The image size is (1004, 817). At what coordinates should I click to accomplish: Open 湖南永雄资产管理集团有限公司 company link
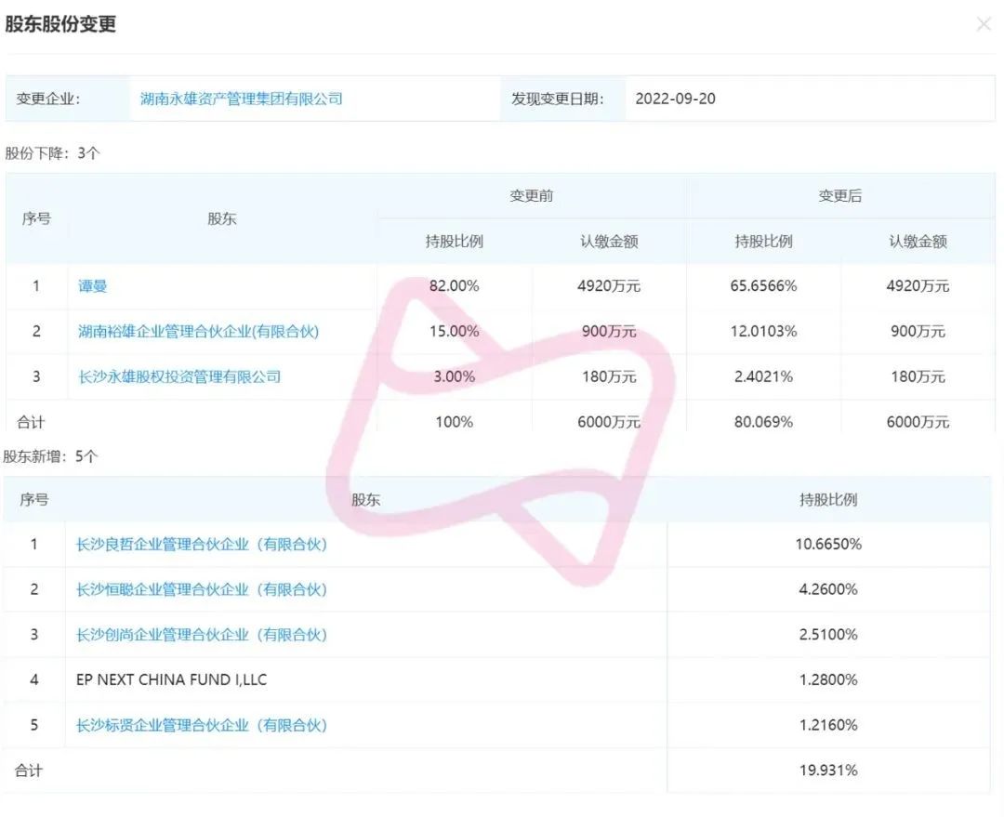tap(242, 99)
